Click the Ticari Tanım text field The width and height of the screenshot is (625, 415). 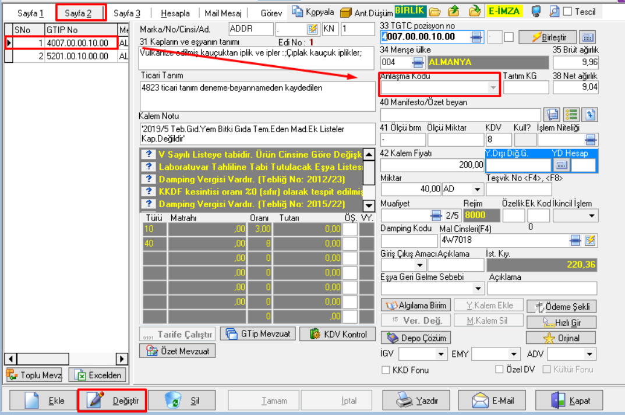pos(257,95)
